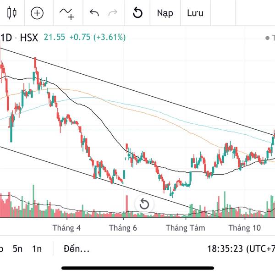Select the 1n time range
275x275 pixels.
pos(37,249)
